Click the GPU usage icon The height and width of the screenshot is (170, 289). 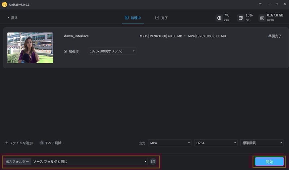coord(241,18)
